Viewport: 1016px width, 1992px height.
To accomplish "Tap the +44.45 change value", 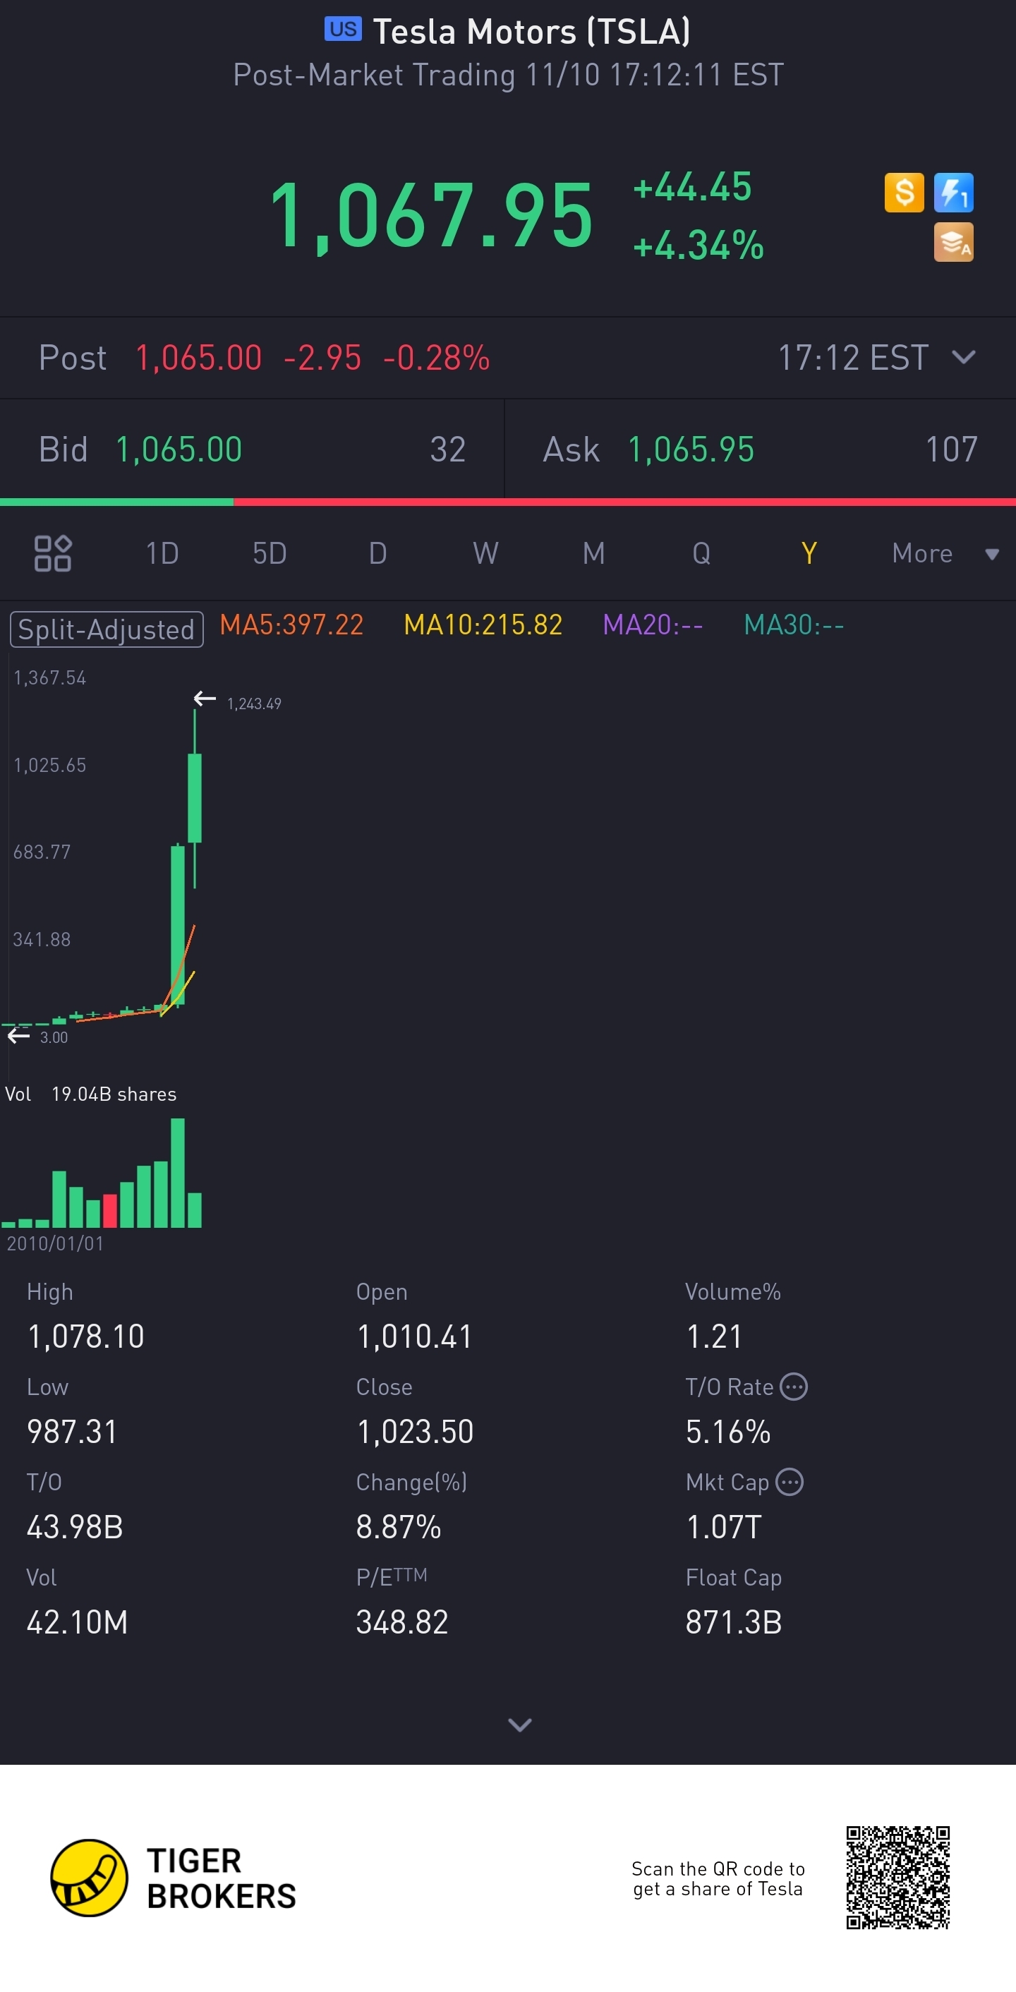I will point(692,187).
